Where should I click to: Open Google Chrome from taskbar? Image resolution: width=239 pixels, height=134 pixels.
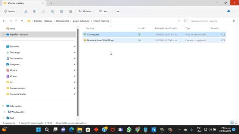point(137,130)
